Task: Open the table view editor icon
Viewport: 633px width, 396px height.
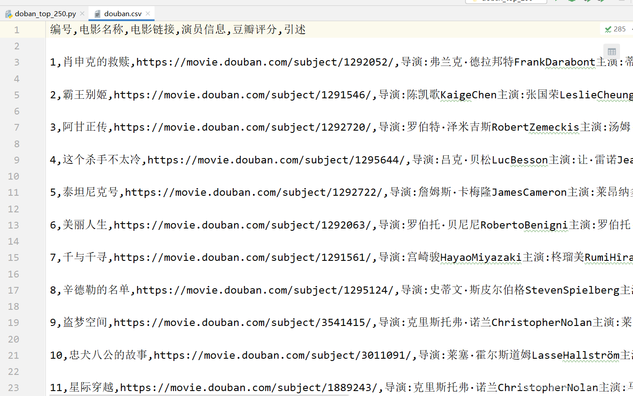Action: pos(611,52)
